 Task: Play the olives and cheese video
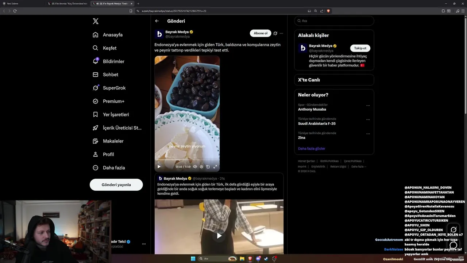point(159,167)
